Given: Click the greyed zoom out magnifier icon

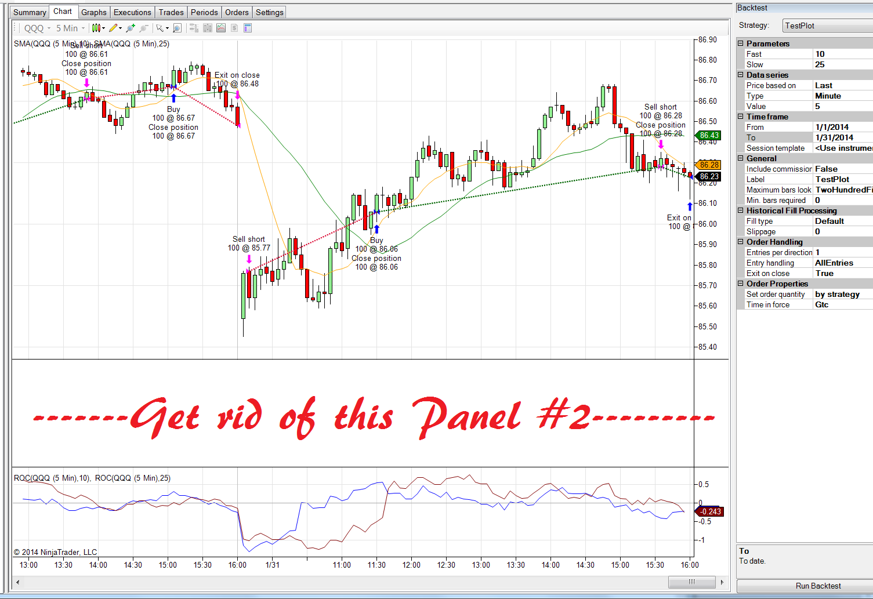Looking at the screenshot, I should [143, 28].
